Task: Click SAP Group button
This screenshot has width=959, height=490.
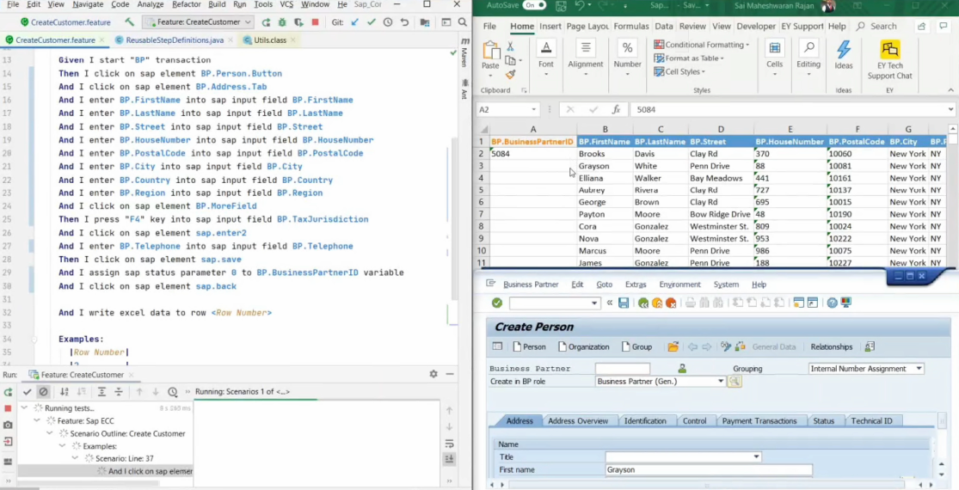Action: 636,346
